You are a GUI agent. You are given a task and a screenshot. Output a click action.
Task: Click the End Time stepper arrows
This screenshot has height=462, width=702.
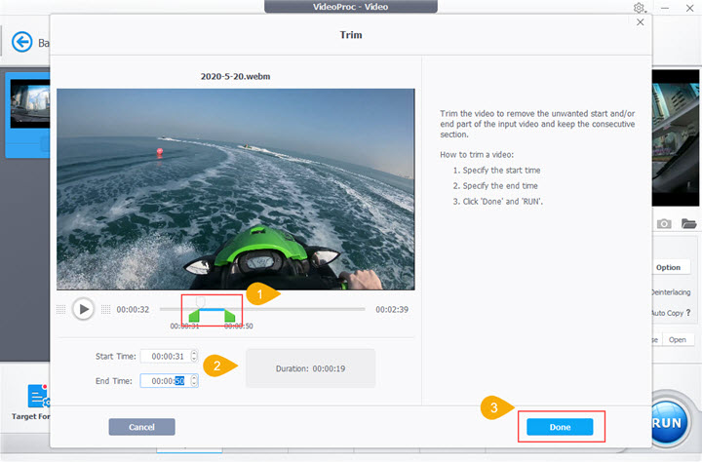194,381
